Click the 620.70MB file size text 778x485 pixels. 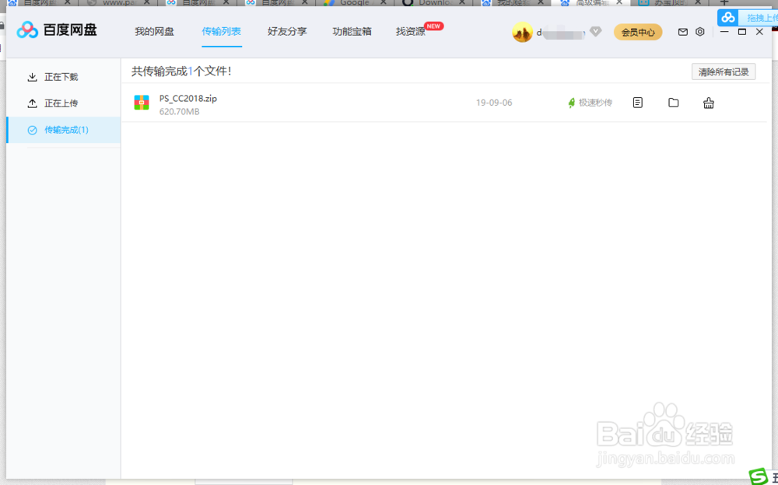(x=179, y=112)
